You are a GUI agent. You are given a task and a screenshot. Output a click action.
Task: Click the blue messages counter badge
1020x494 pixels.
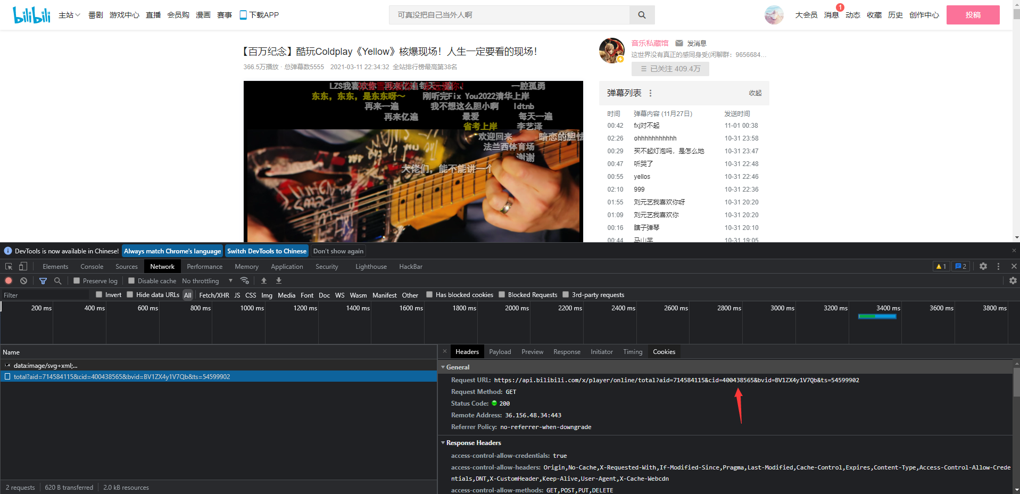960,266
